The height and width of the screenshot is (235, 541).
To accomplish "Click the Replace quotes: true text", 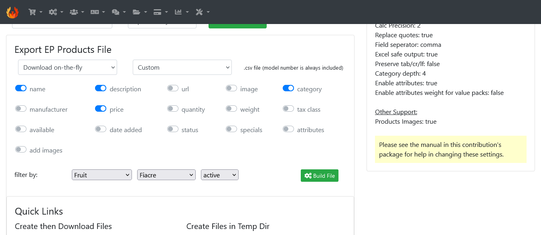I will tap(404, 35).
